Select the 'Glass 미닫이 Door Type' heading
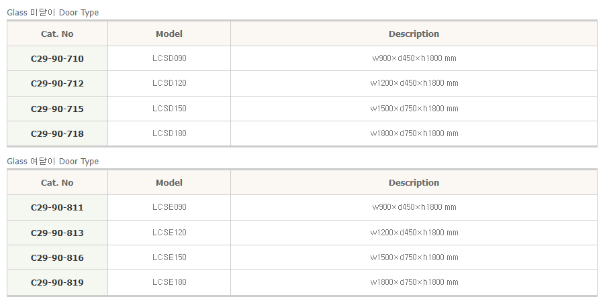 [x=52, y=12]
